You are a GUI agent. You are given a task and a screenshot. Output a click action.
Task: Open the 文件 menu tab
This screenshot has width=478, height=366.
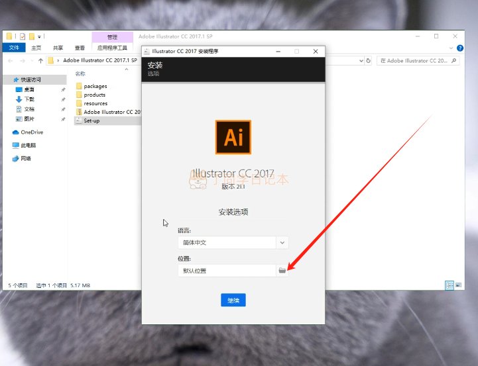click(x=14, y=48)
